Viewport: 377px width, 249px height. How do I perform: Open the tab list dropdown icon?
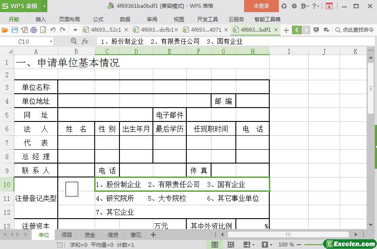click(326, 30)
